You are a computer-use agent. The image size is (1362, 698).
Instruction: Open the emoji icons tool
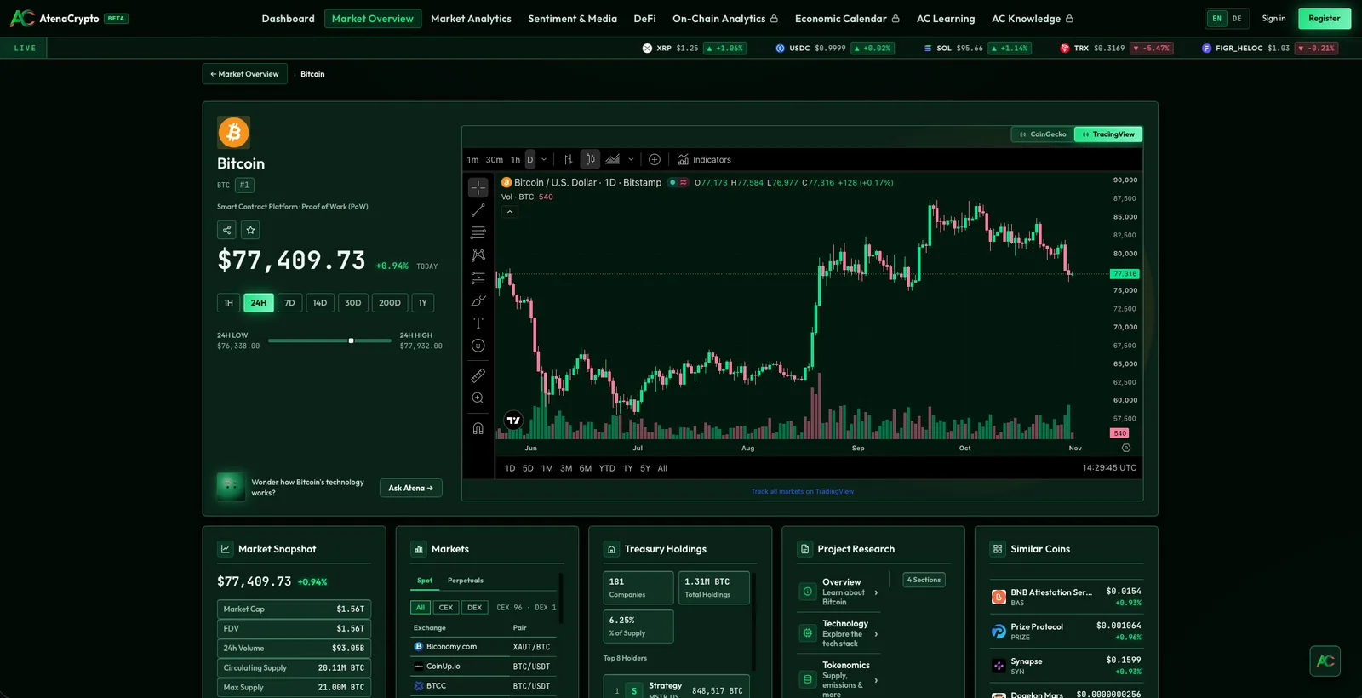[478, 346]
